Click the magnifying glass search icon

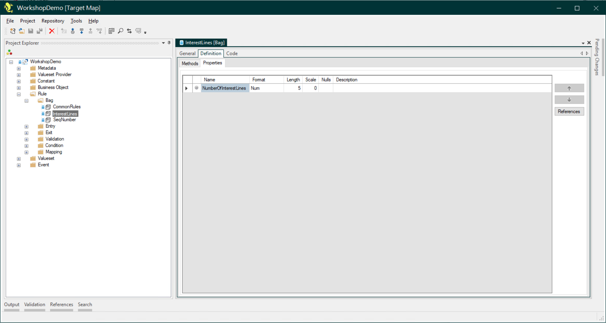click(121, 31)
